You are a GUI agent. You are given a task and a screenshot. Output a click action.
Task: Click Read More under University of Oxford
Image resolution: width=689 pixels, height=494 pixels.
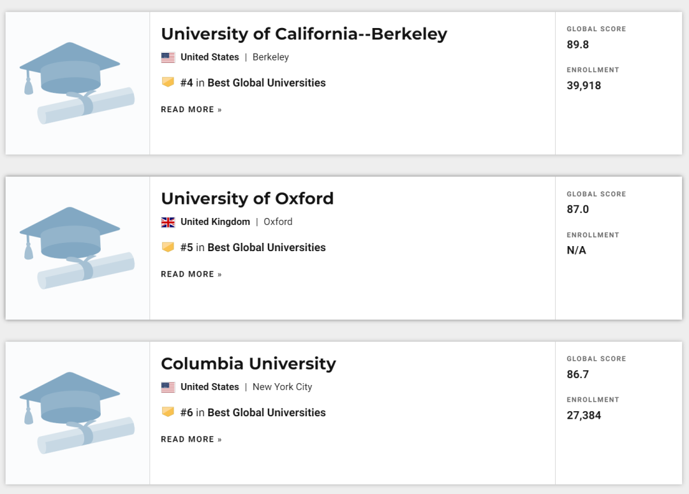pyautogui.click(x=191, y=274)
